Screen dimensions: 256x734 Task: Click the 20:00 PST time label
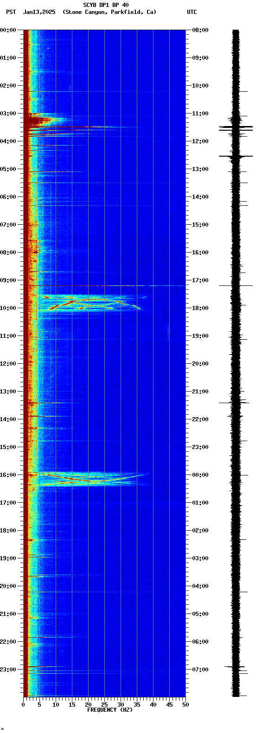point(8,586)
